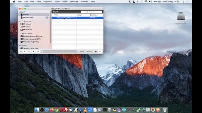
Task: Click the Bonjour Network Discovery icon
Action: [21, 36]
